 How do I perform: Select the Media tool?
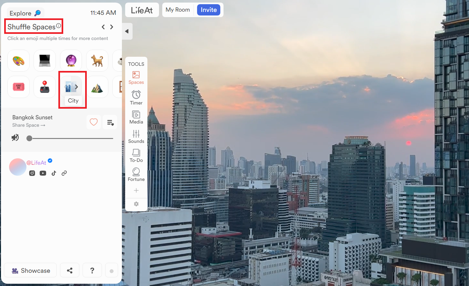136,117
